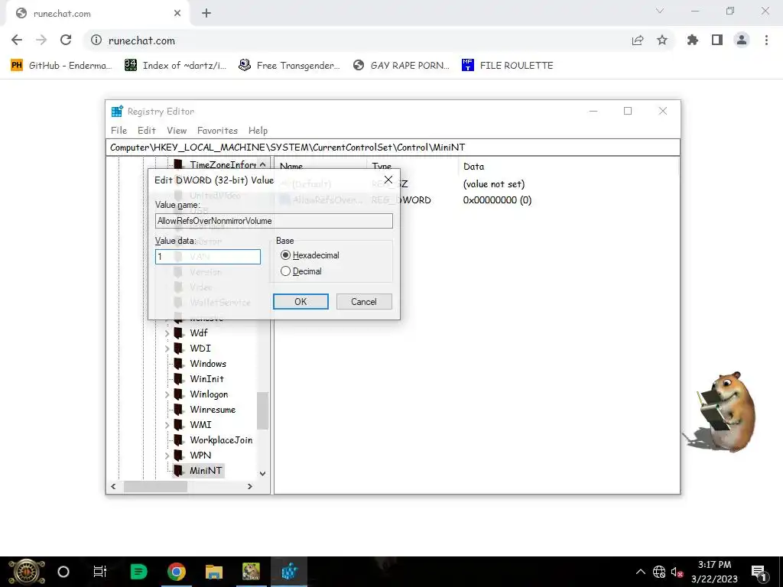The height and width of the screenshot is (587, 783).
Task: Open the Index of ~dartz bookmark
Action: coord(175,66)
